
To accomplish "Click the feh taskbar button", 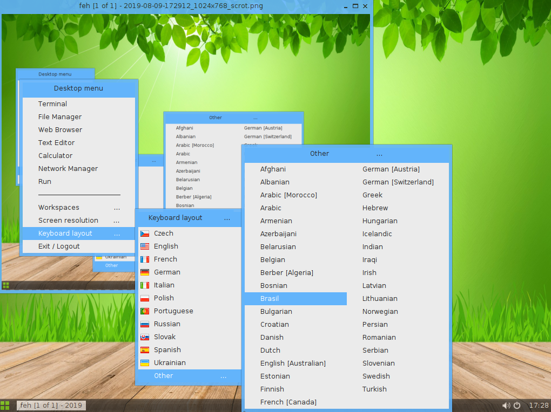I will coord(51,405).
